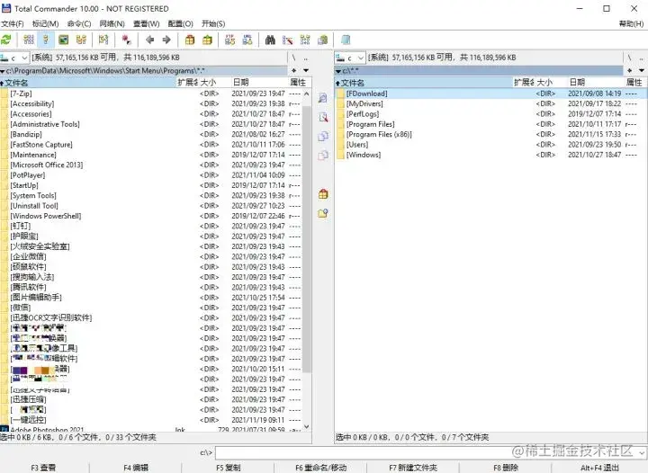Select the [FastStone Capture] folder
Image resolution: width=648 pixels, height=473 pixels.
151,145
